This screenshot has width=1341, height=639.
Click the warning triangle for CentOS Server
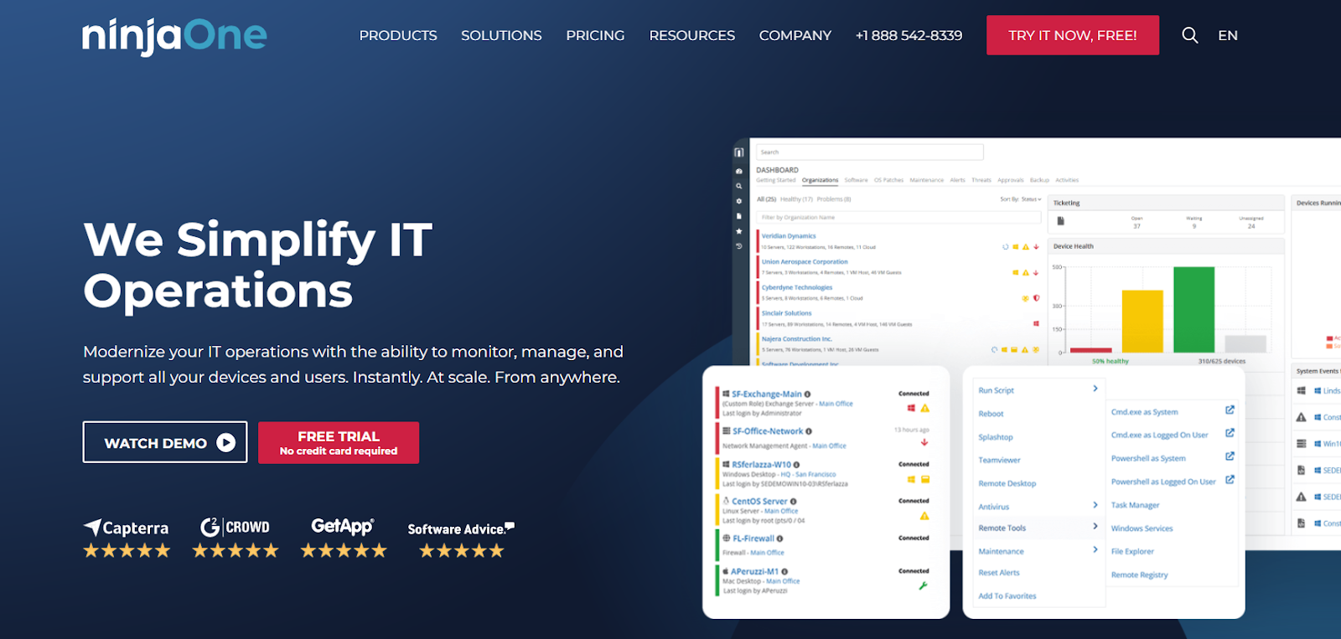point(924,516)
